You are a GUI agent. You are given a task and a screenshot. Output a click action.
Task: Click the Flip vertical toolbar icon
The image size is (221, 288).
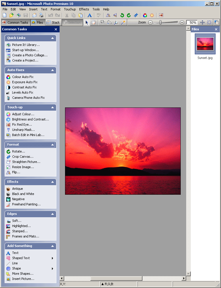(115, 15)
